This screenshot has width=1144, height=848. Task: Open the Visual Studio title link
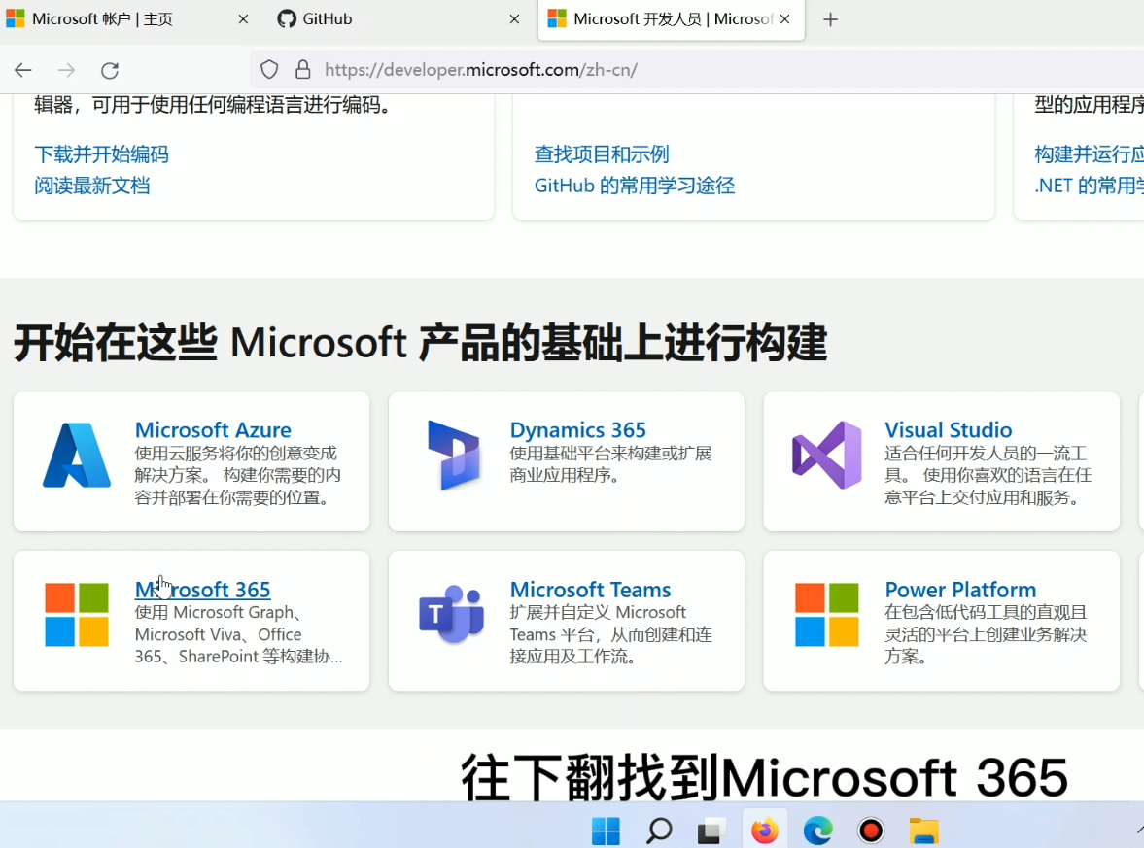(949, 429)
